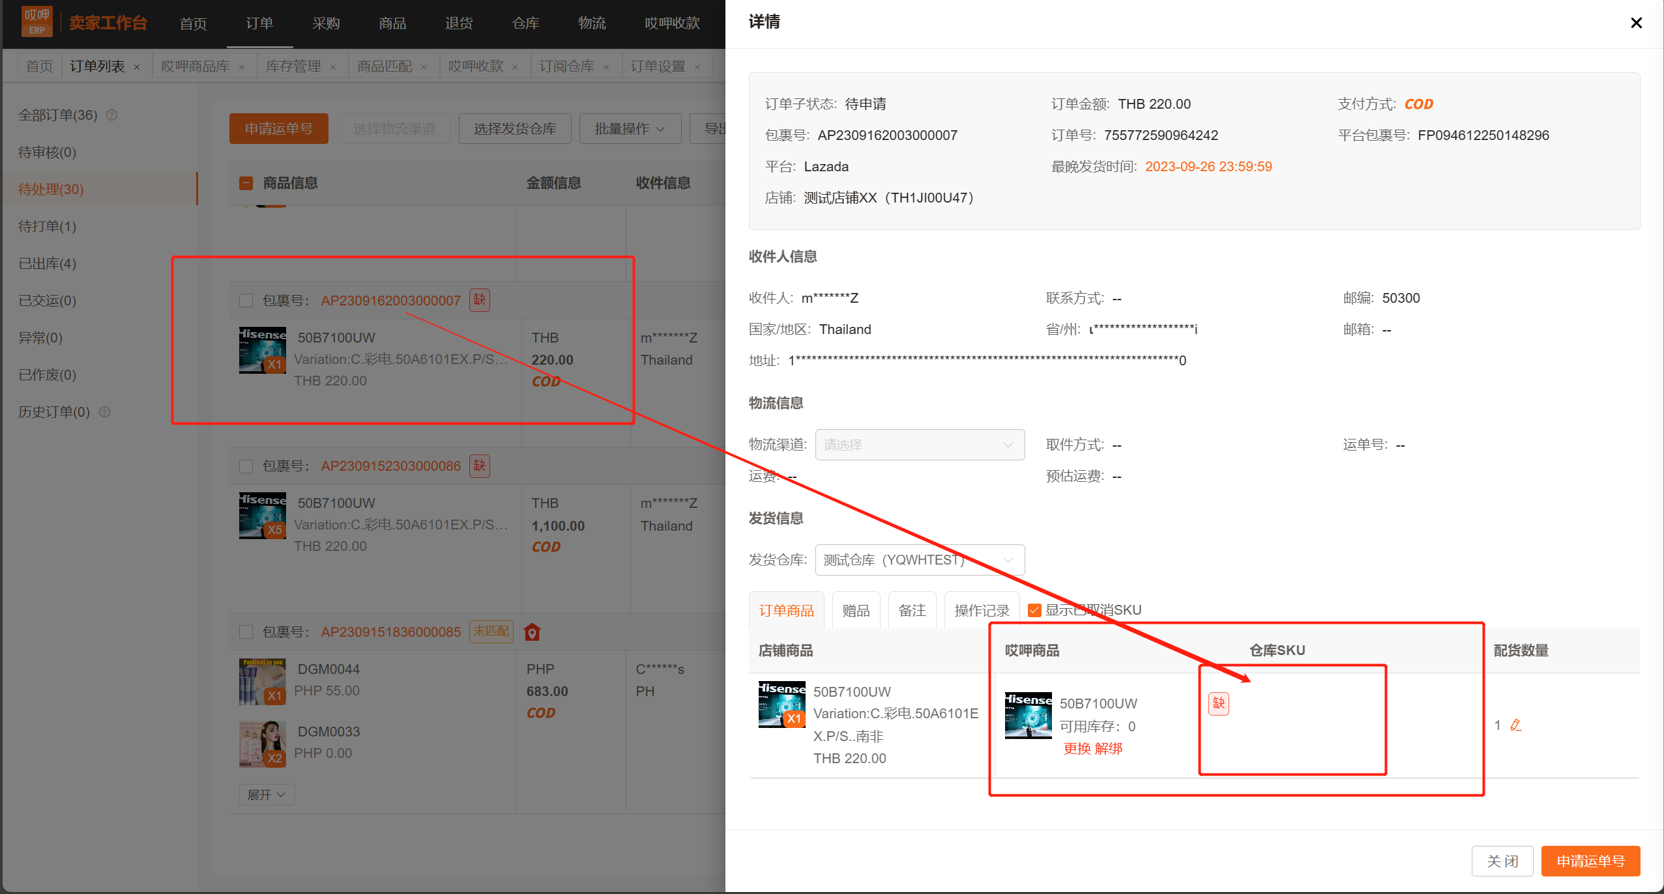The height and width of the screenshot is (894, 1664).
Task: Close the 详情 panel with the X icon
Action: pyautogui.click(x=1636, y=23)
